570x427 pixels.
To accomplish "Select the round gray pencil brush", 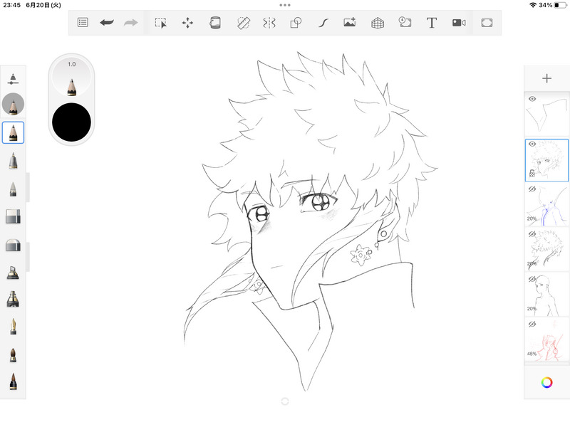I will tap(13, 104).
